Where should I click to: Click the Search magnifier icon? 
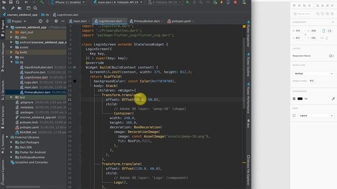pyautogui.click(x=35, y=8)
